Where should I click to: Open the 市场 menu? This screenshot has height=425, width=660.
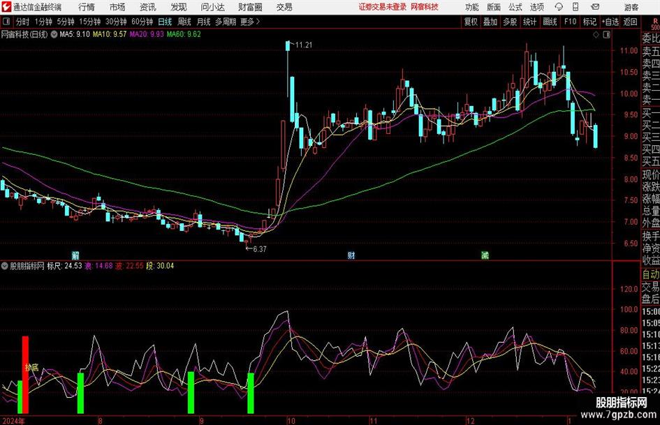coord(117,7)
